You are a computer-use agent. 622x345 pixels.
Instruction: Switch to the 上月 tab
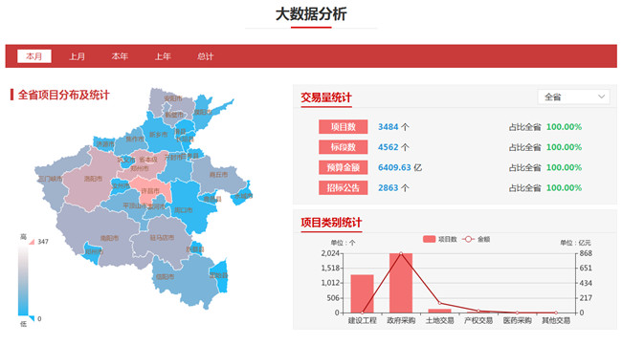tap(77, 56)
